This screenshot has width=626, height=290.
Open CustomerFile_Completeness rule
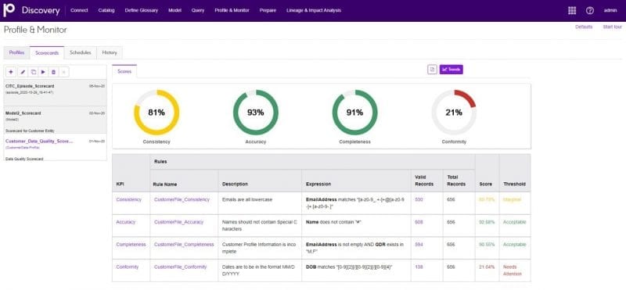184,244
